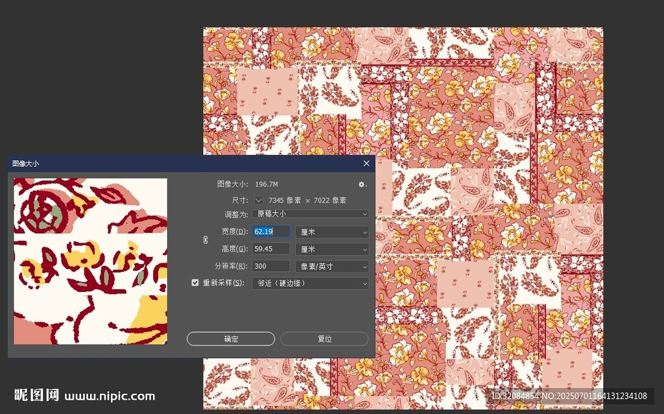Expand the 尺寸 dimensions unit chevron
The image size is (664, 414).
pos(259,200)
